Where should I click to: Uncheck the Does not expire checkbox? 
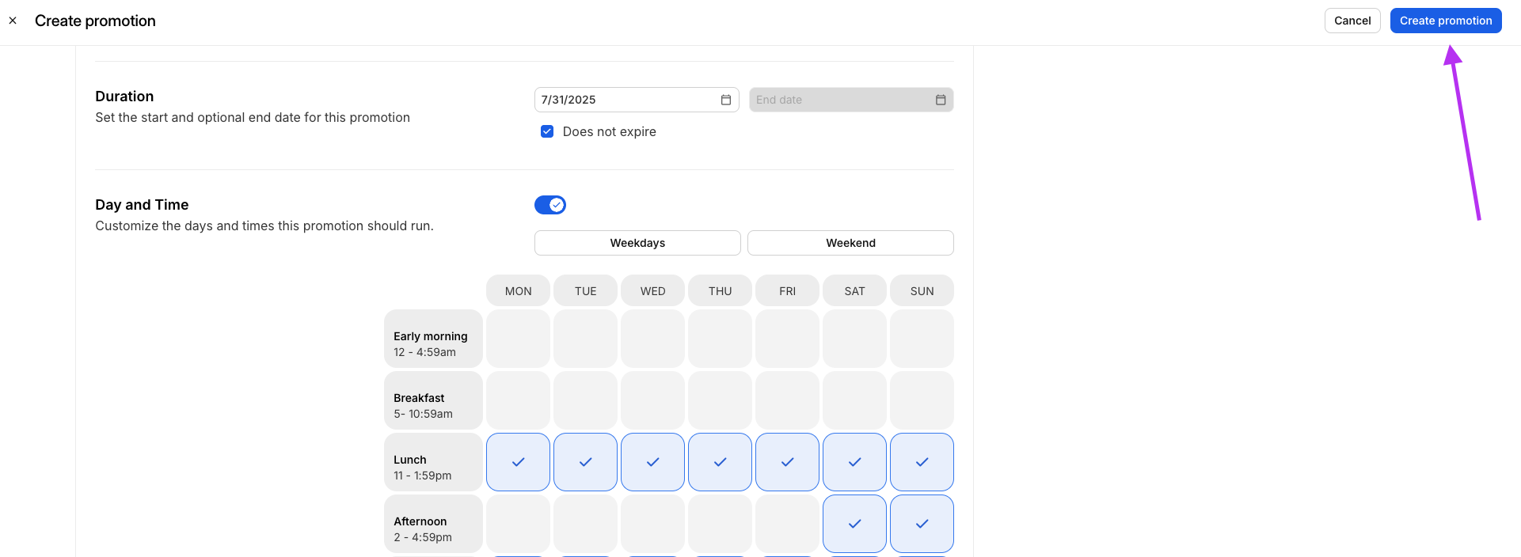547,131
